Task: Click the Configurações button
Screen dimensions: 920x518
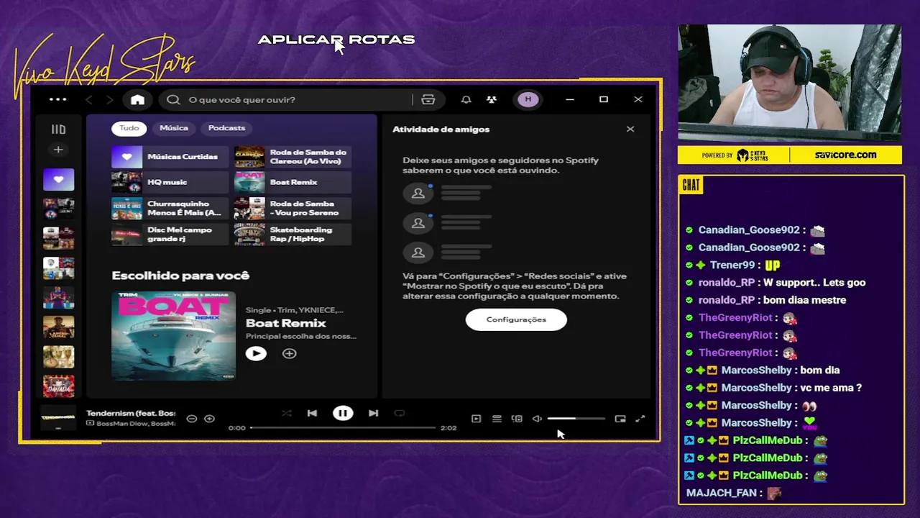Action: pos(516,319)
